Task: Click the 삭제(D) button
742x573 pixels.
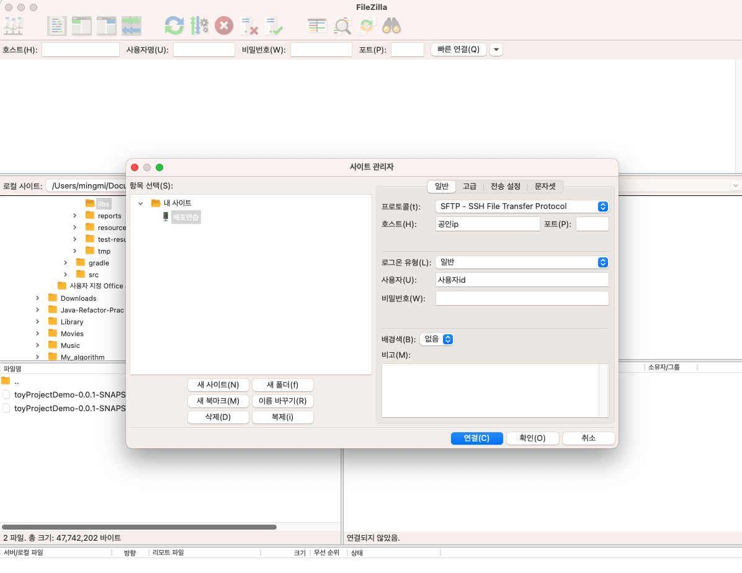Action: coord(218,417)
